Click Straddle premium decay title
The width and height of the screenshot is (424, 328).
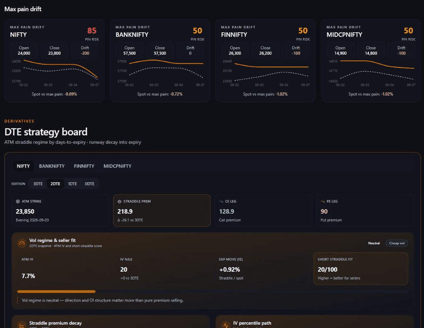pyautogui.click(x=55, y=323)
